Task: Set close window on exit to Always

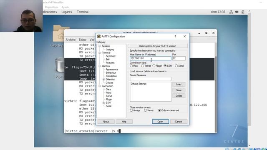Action: [x=131, y=110]
